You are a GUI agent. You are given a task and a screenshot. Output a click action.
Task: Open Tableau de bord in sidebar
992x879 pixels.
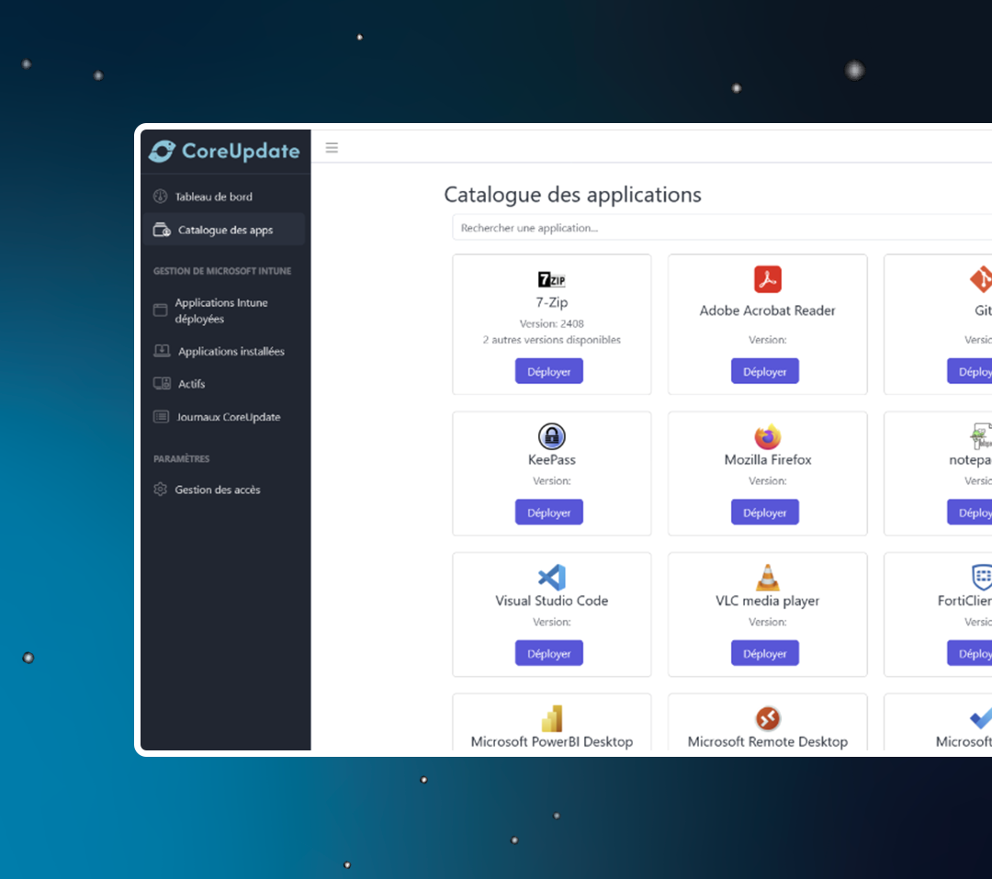[213, 197]
